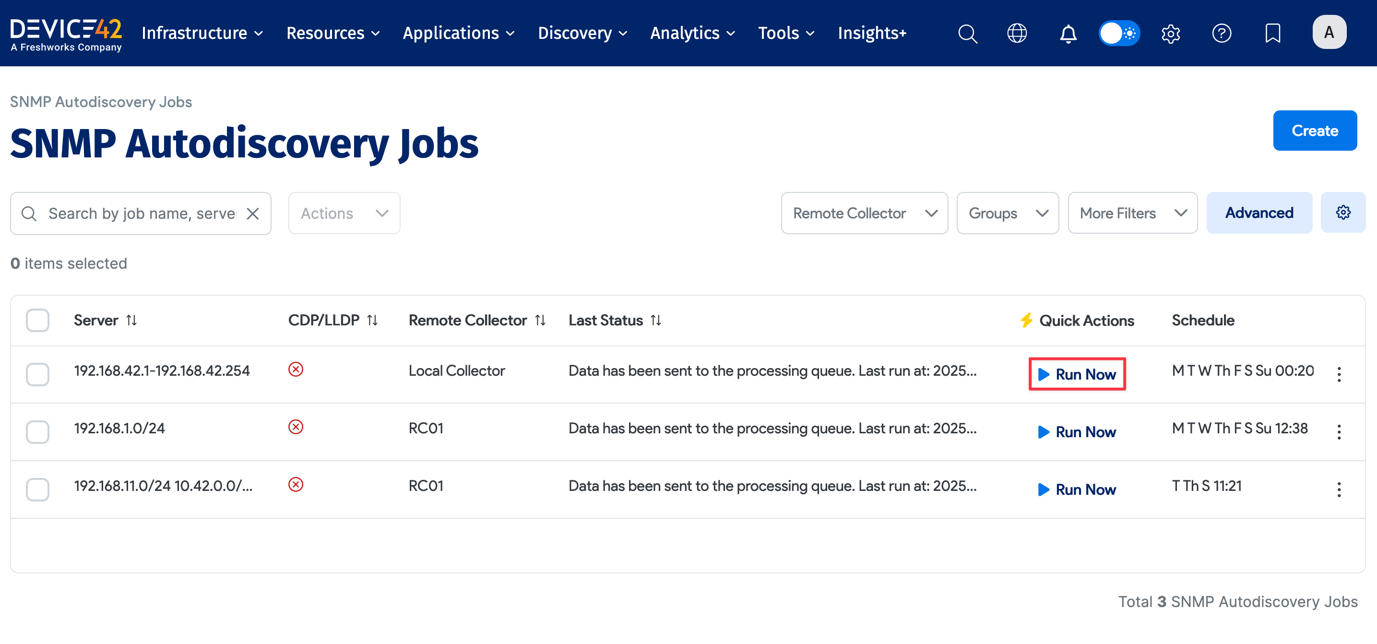The width and height of the screenshot is (1377, 644).
Task: Sort the table by Last Status column
Action: (x=656, y=320)
